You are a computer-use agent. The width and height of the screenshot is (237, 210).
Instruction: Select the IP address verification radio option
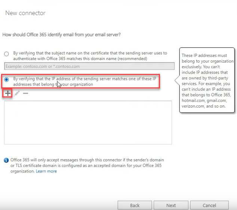[6, 79]
